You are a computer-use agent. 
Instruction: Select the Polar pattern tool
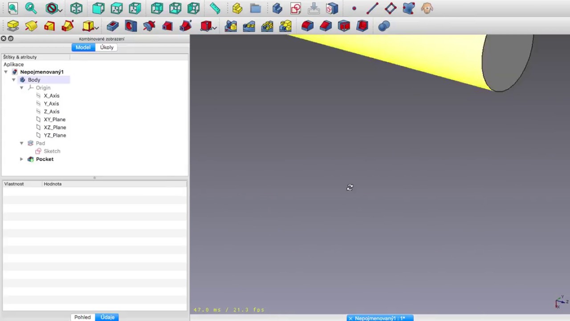click(x=267, y=26)
